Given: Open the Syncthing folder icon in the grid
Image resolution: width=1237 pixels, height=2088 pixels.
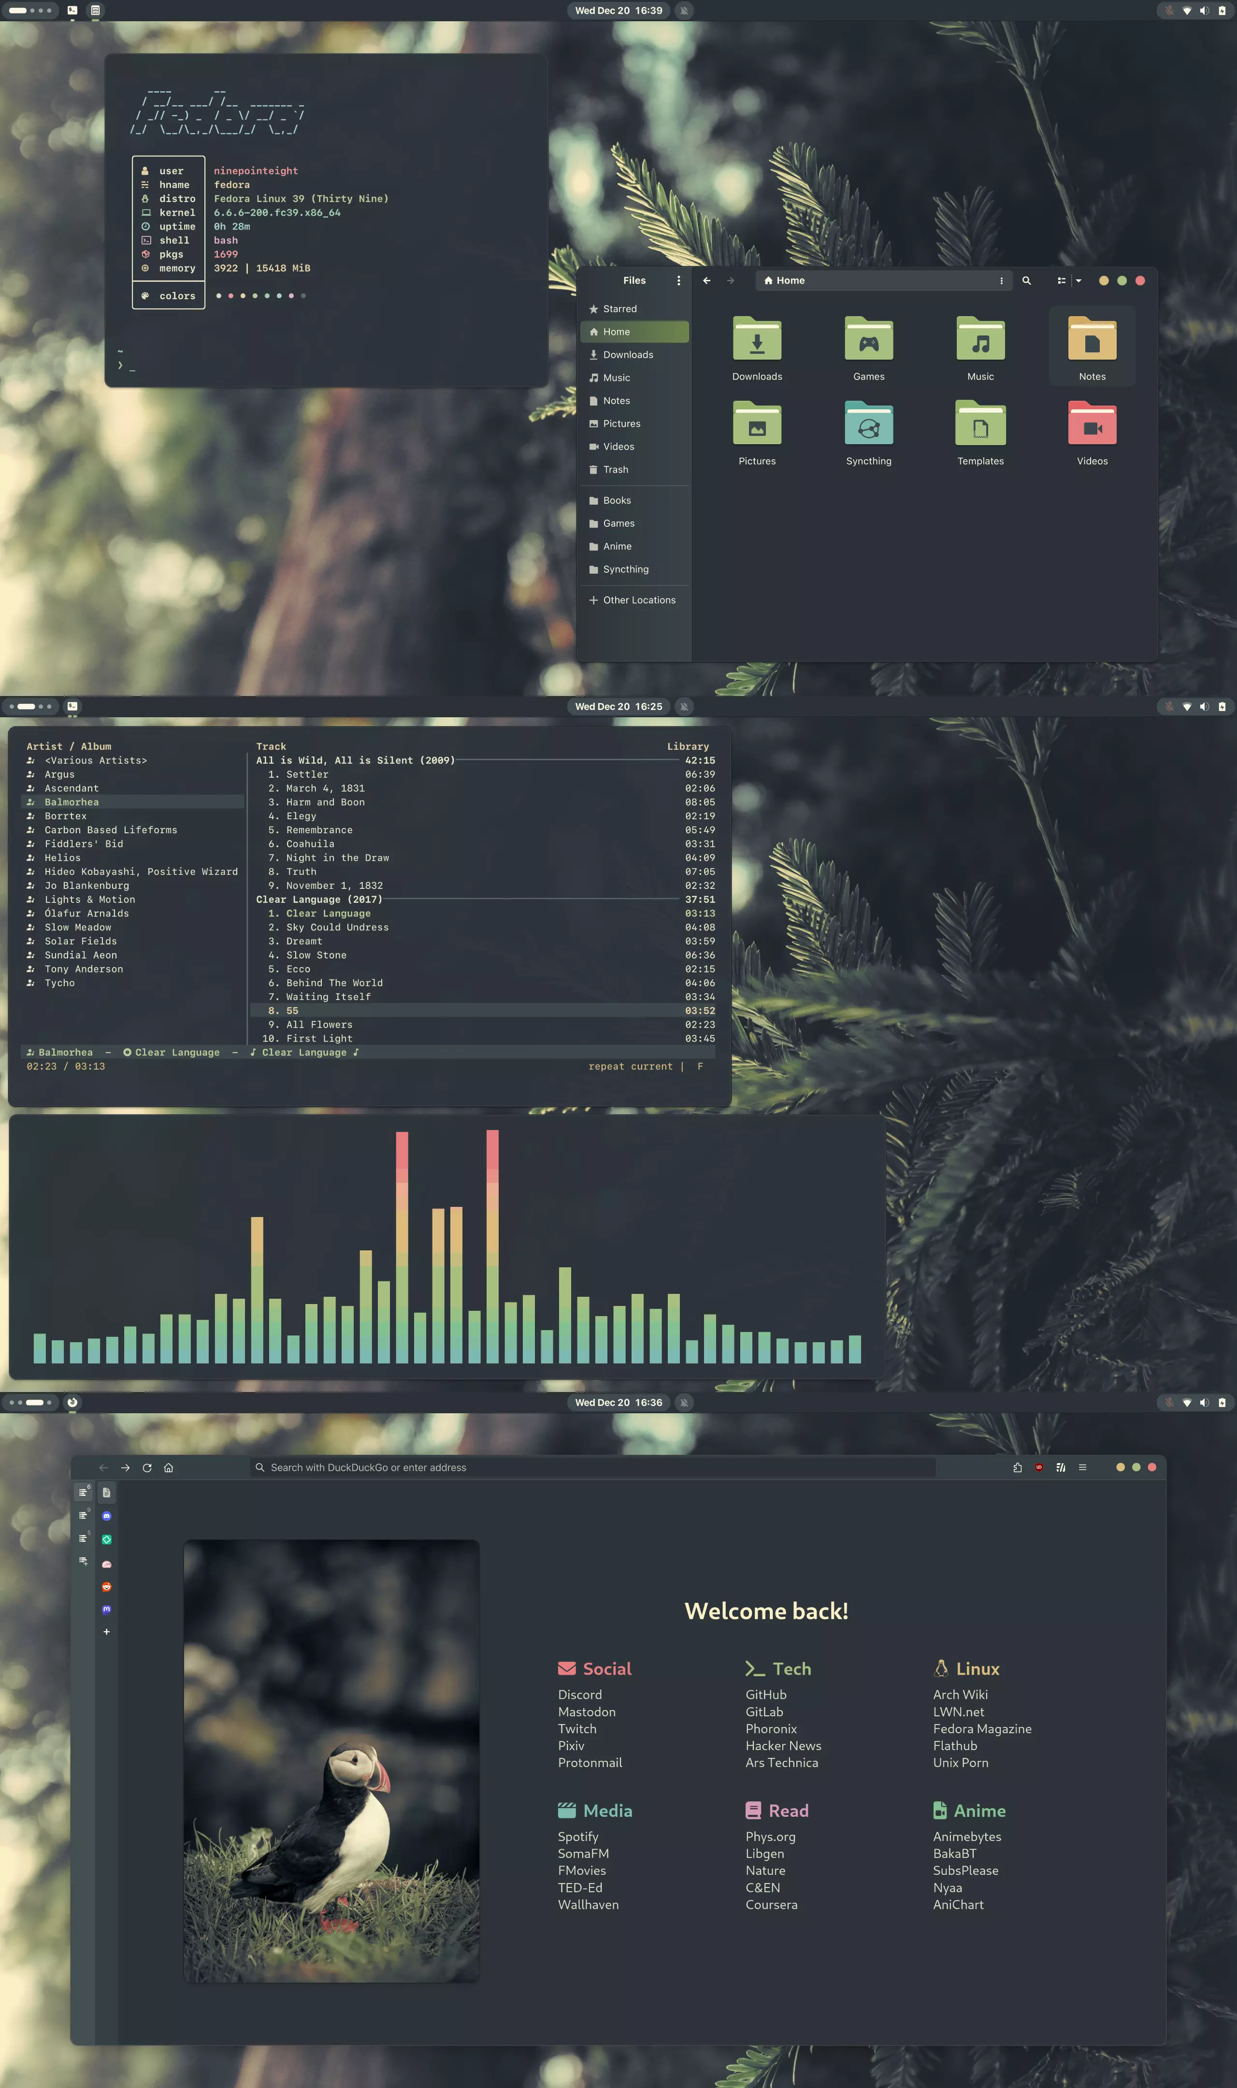Looking at the screenshot, I should tap(869, 423).
